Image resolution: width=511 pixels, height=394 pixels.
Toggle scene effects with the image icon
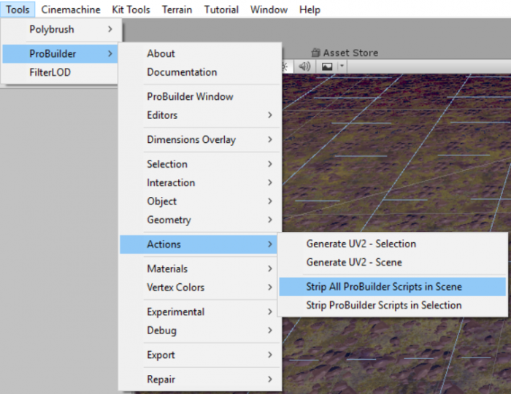point(326,66)
